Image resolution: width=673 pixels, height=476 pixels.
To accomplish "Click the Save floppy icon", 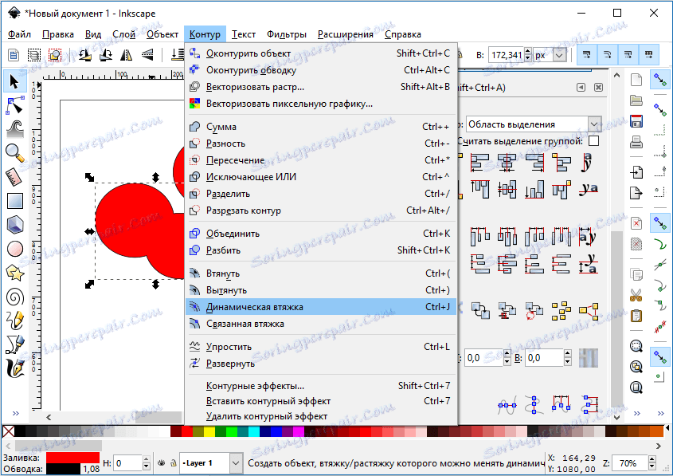I will click(x=636, y=121).
